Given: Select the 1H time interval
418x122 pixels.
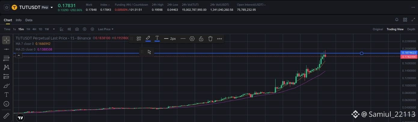Looking at the screenshot, I should point(28,29).
